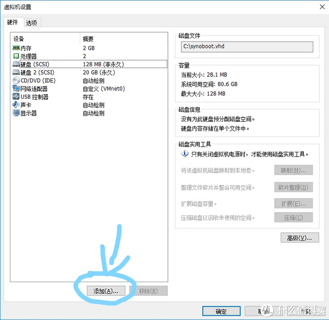
Task: Select the CD/DVD (IDE) row label
Action: 38,81
